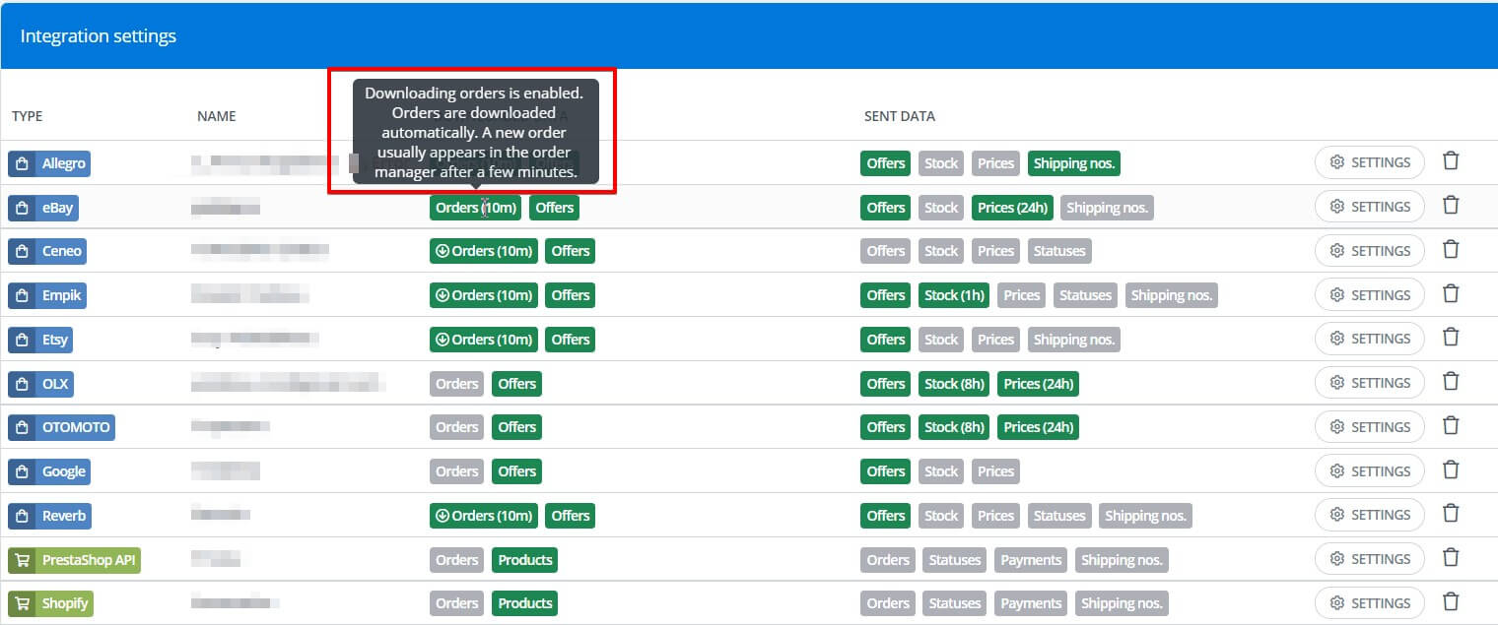Select the Prices (24h) badge in the OTOMOTO row
This screenshot has width=1498, height=625.
(1039, 427)
